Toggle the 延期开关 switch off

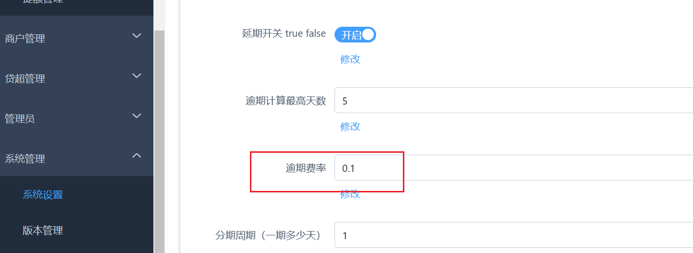point(355,35)
